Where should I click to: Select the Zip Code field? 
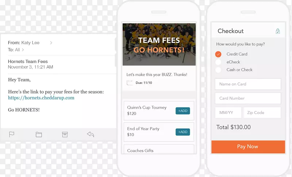click(x=262, y=113)
